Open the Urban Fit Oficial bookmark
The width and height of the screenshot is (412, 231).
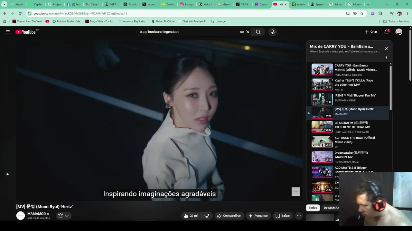tap(163, 21)
